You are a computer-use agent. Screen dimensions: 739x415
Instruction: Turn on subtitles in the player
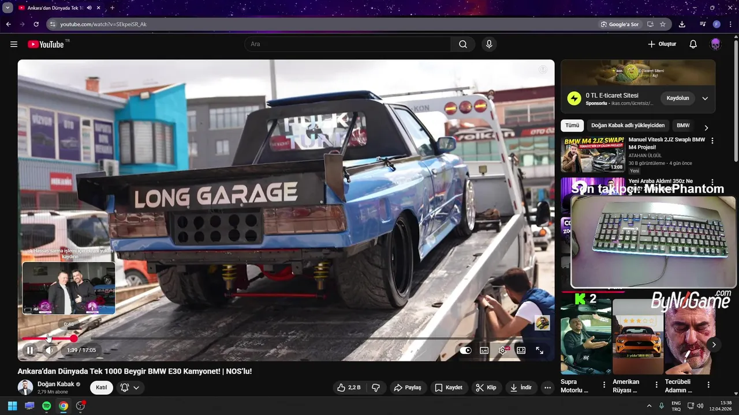coord(484,350)
